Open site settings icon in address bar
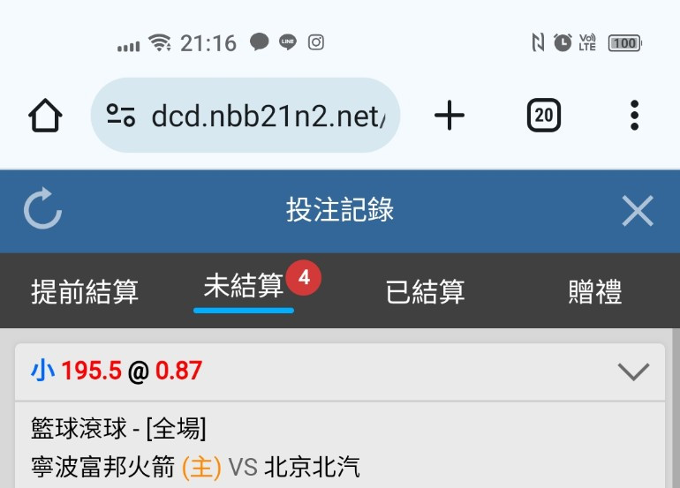 click(x=121, y=116)
